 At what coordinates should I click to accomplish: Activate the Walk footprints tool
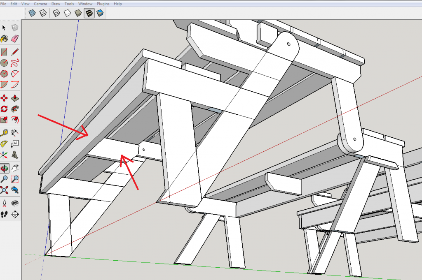[x=4, y=214]
